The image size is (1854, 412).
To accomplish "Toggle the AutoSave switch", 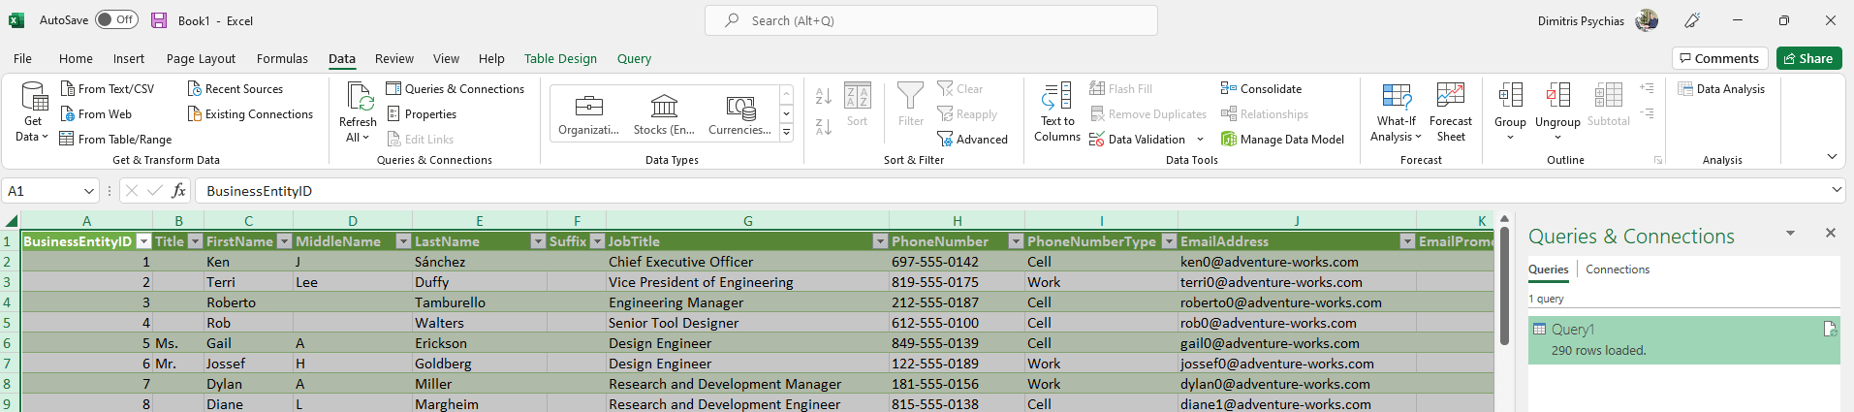I will tap(117, 20).
